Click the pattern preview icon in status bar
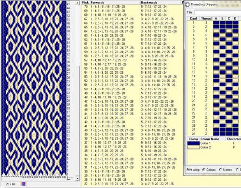The image size is (241, 188). (24, 184)
